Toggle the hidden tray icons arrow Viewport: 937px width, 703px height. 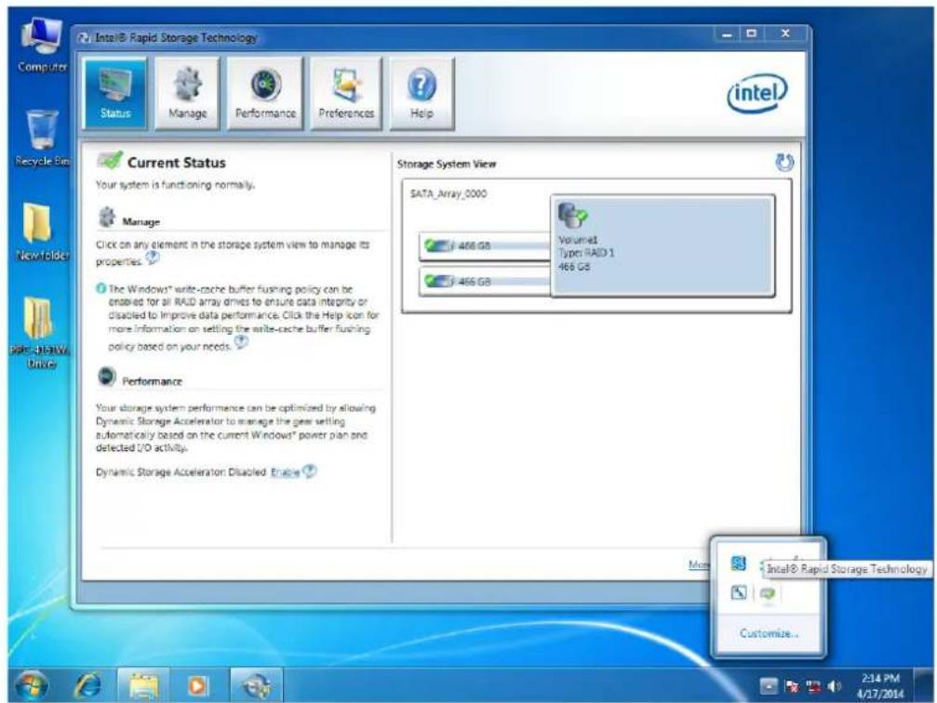tap(770, 686)
